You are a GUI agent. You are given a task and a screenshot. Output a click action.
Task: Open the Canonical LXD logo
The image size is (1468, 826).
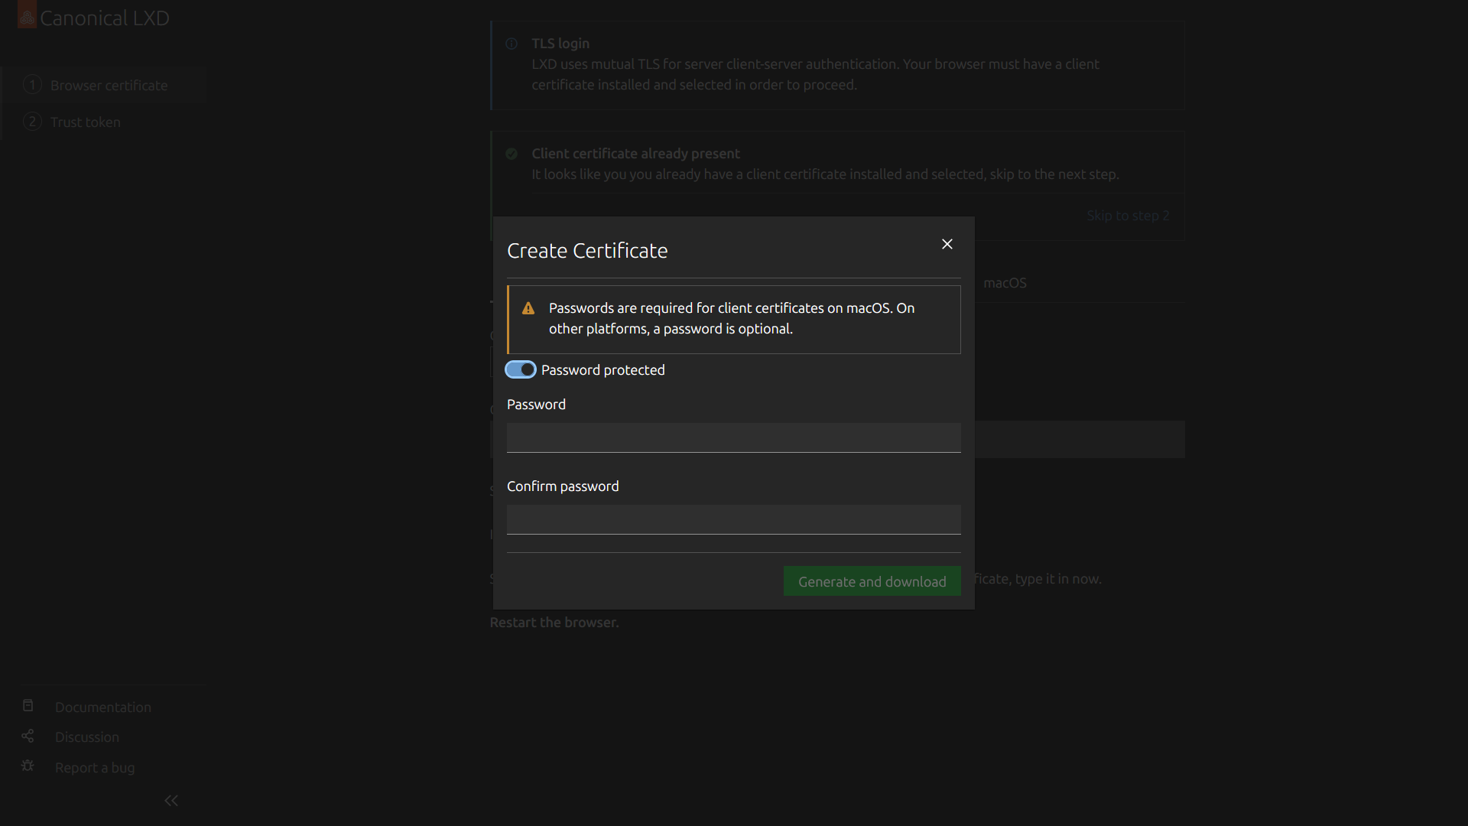click(x=94, y=17)
